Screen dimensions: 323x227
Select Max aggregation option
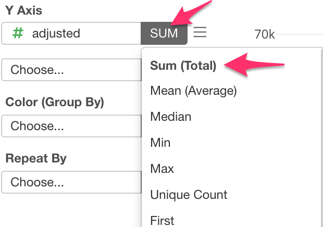(x=161, y=169)
